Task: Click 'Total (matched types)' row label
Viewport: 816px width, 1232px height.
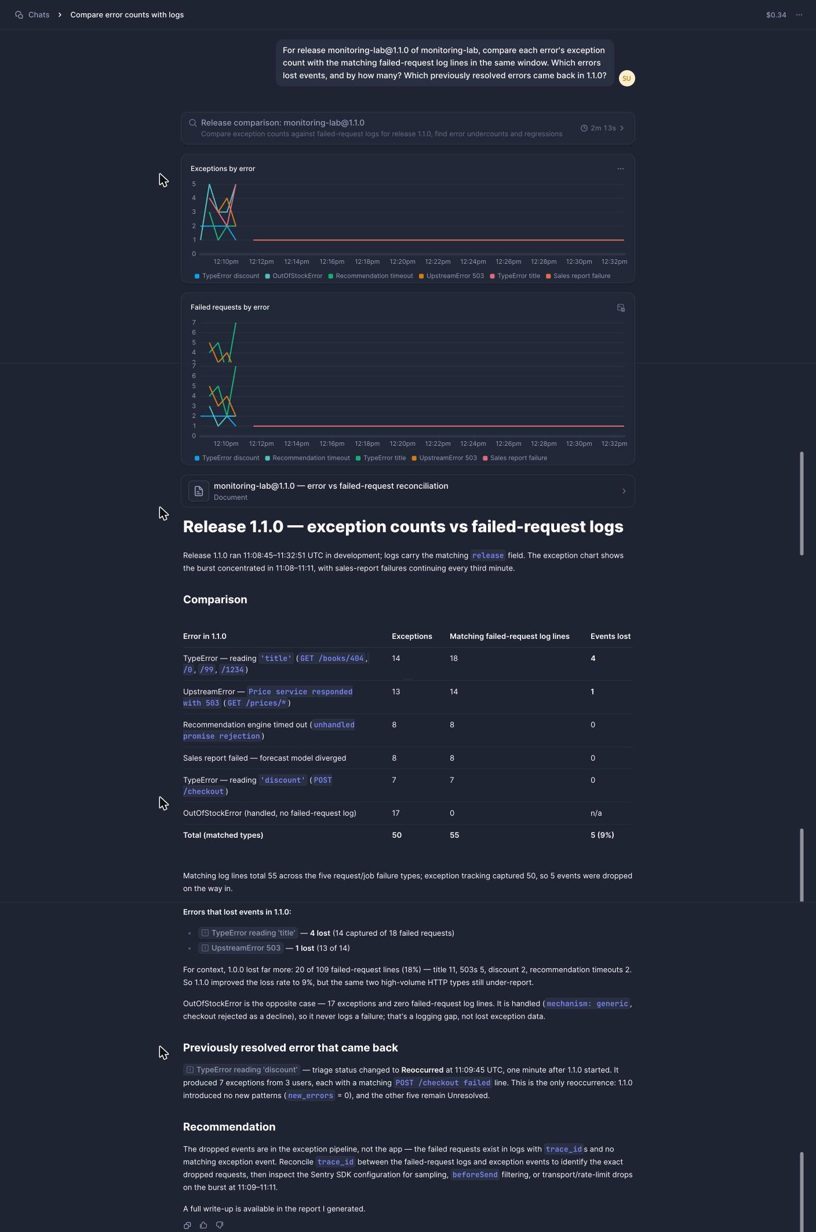Action: pyautogui.click(x=223, y=835)
